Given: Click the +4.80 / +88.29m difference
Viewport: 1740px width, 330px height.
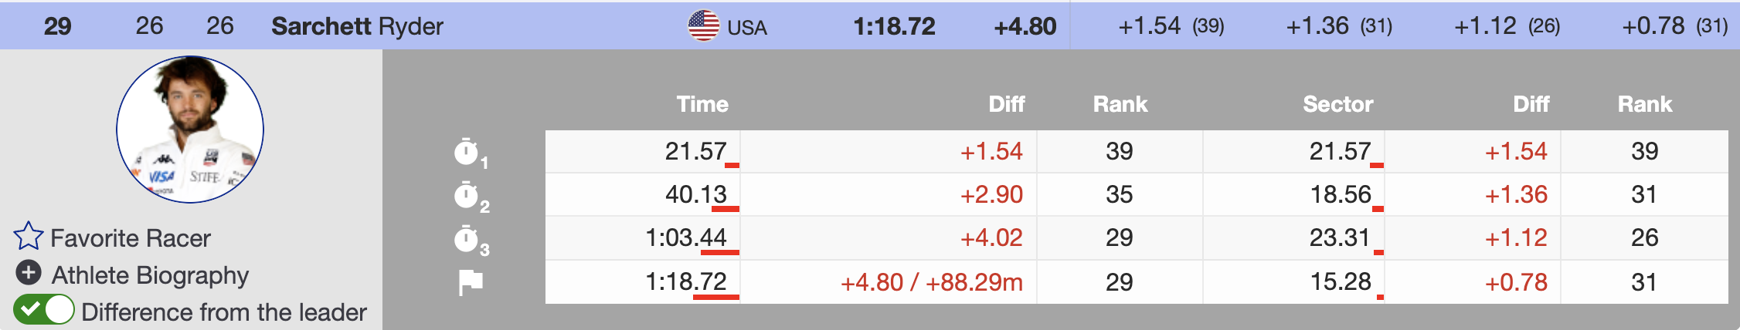Looking at the screenshot, I should (931, 282).
